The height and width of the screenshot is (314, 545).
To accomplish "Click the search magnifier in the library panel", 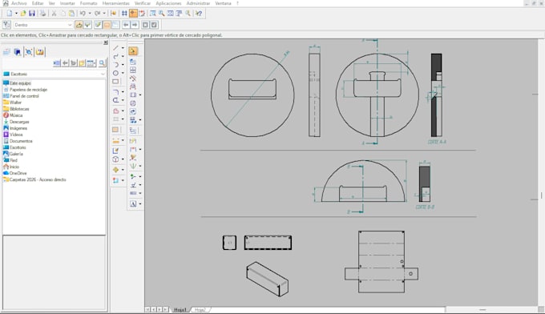I will coord(102,62).
